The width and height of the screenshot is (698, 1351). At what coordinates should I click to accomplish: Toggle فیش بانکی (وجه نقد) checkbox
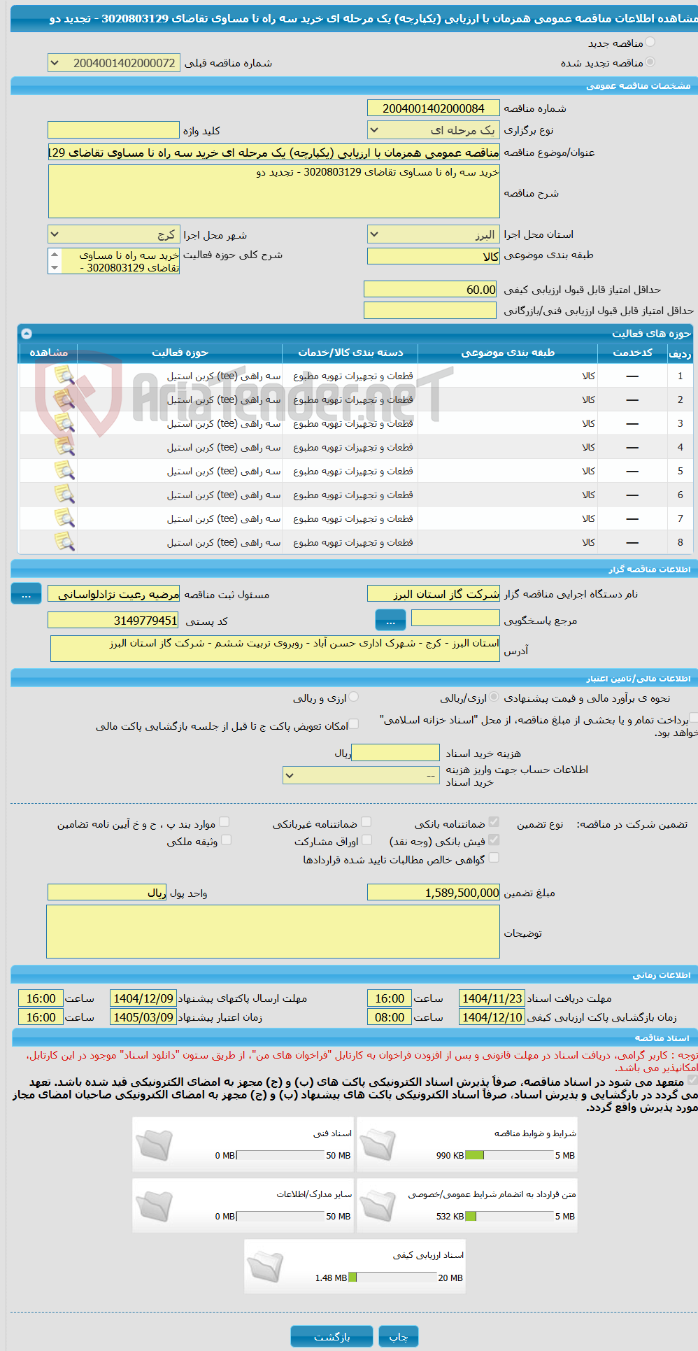(x=494, y=840)
